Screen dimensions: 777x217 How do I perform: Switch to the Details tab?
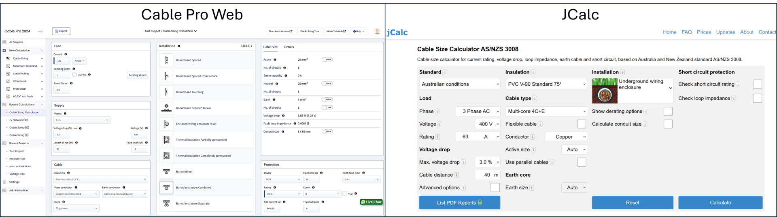[289, 47]
